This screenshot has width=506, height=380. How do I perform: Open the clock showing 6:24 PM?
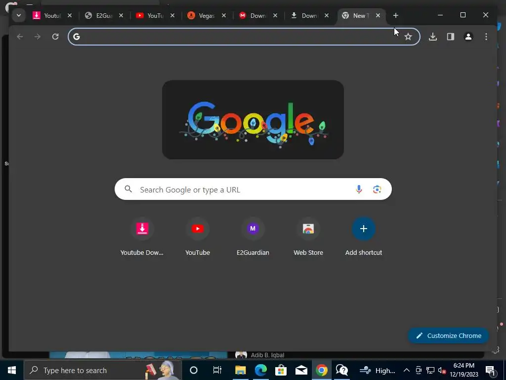(464, 370)
